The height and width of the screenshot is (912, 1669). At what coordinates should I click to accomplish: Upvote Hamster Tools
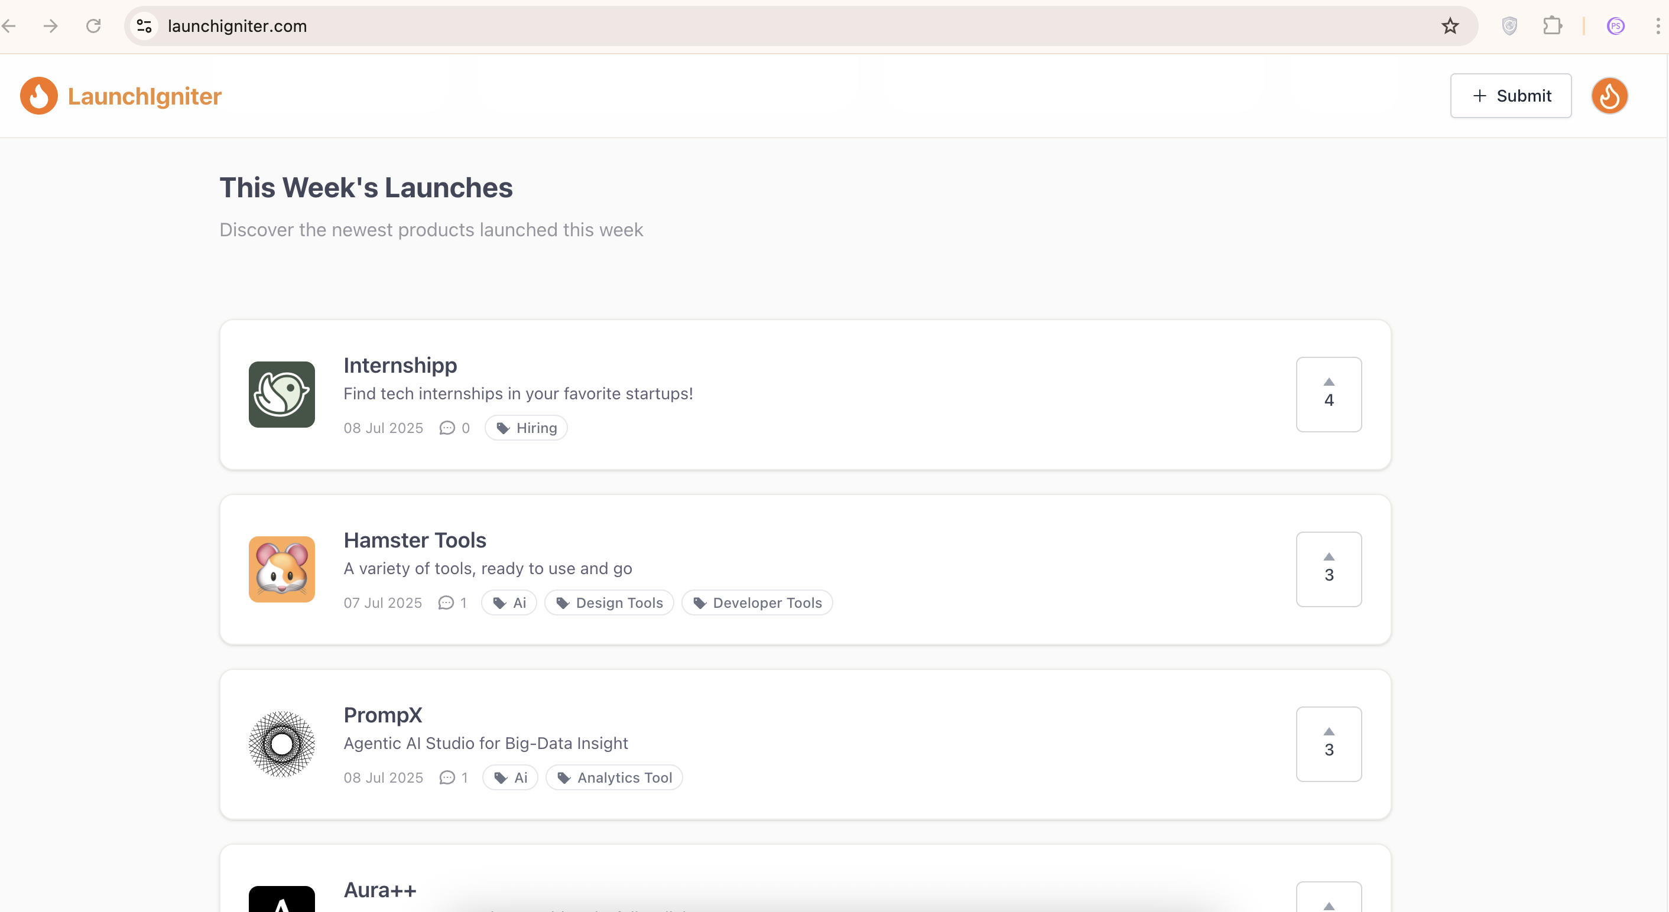click(x=1329, y=569)
